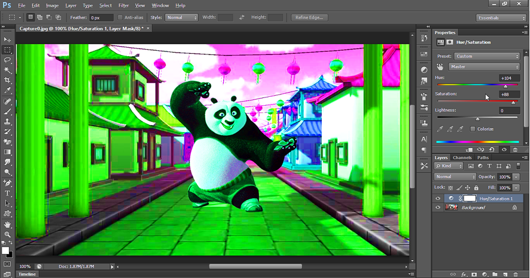Open the tool preset picker arrow

[20, 17]
